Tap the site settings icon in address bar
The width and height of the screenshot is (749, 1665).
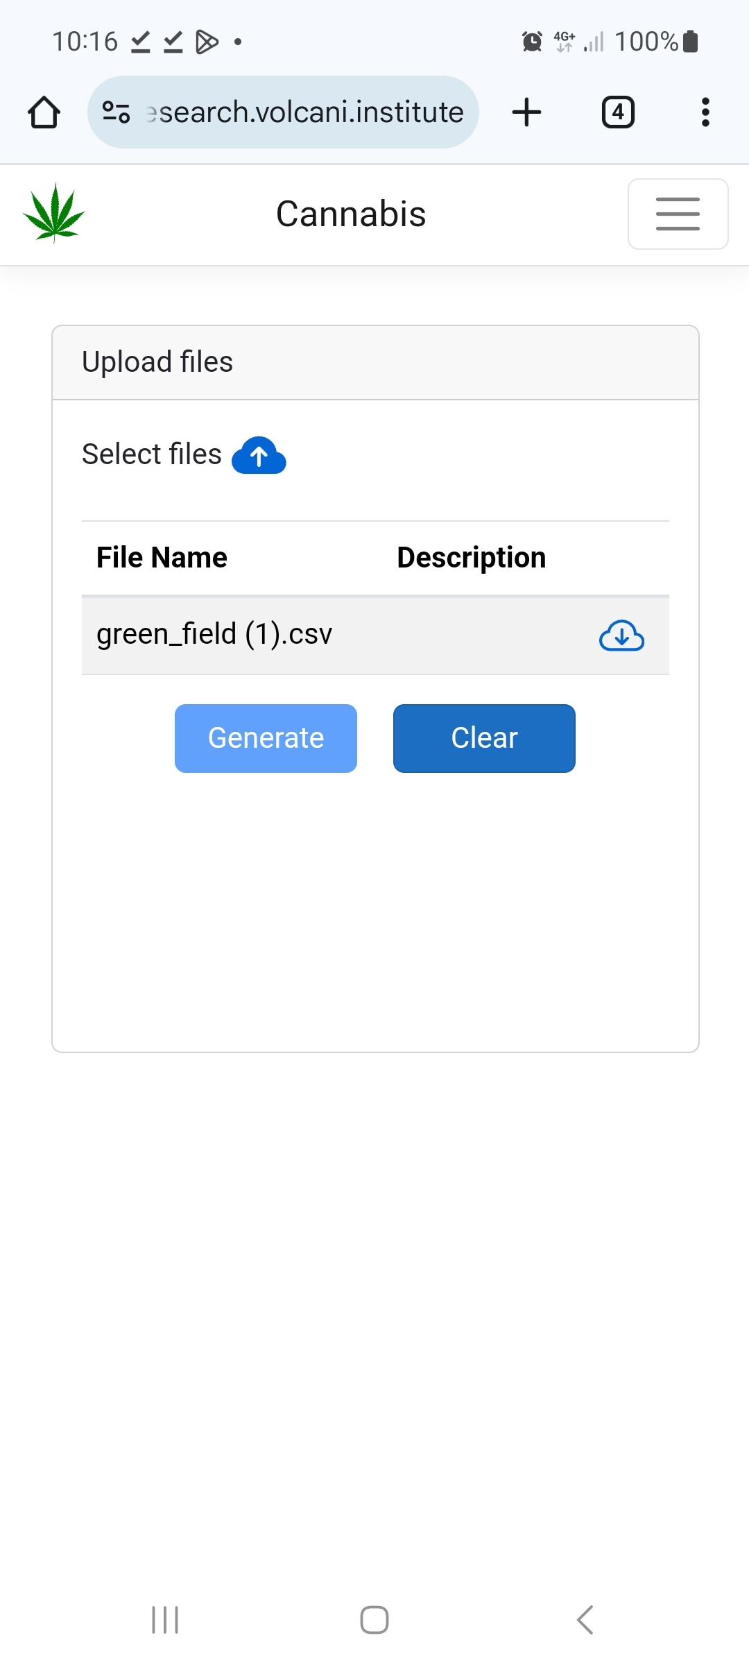116,112
